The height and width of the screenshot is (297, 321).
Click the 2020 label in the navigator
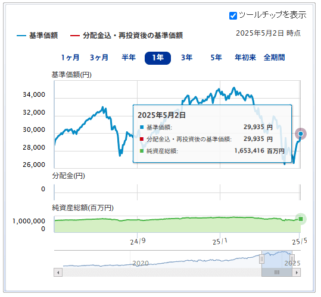(x=141, y=263)
